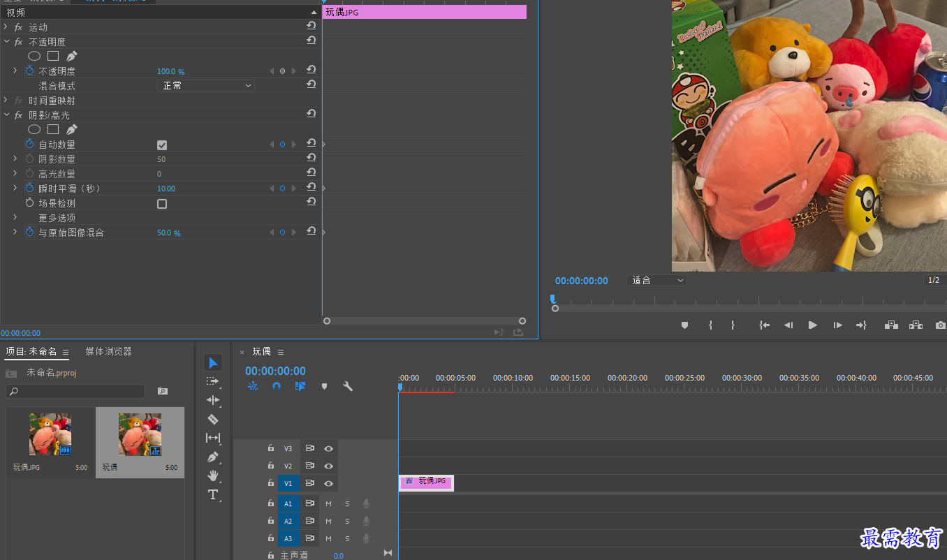Select the Hand tool

(213, 476)
